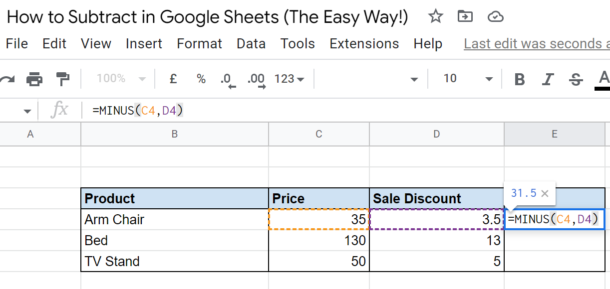Viewport: 610px width, 289px height.
Task: Select the discount cell containing 3.5
Action: click(437, 219)
